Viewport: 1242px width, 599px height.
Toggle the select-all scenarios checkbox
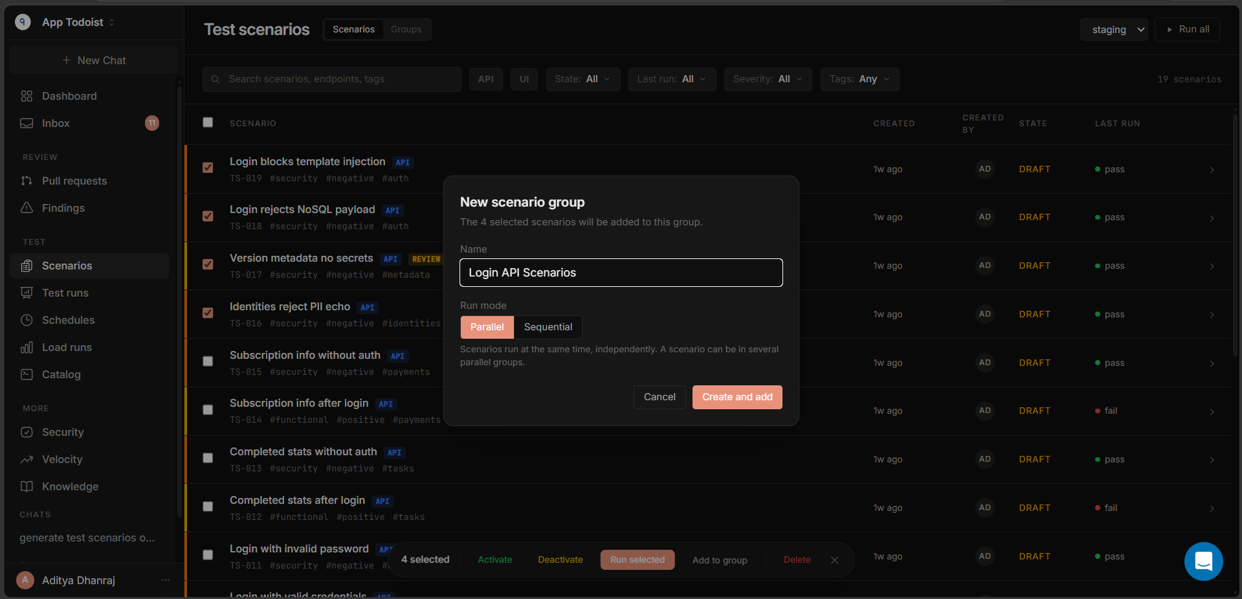coord(208,122)
